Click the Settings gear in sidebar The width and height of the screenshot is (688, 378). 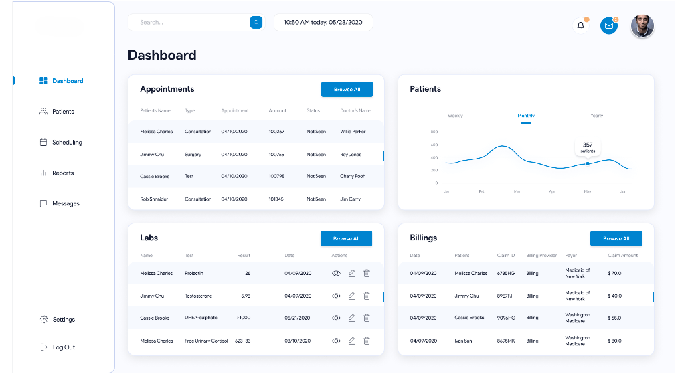click(44, 320)
